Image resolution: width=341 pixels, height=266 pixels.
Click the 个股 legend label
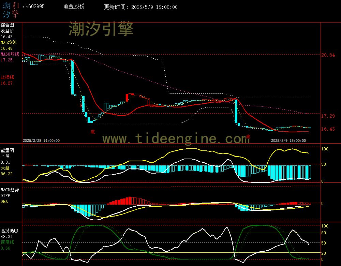coord(5,157)
